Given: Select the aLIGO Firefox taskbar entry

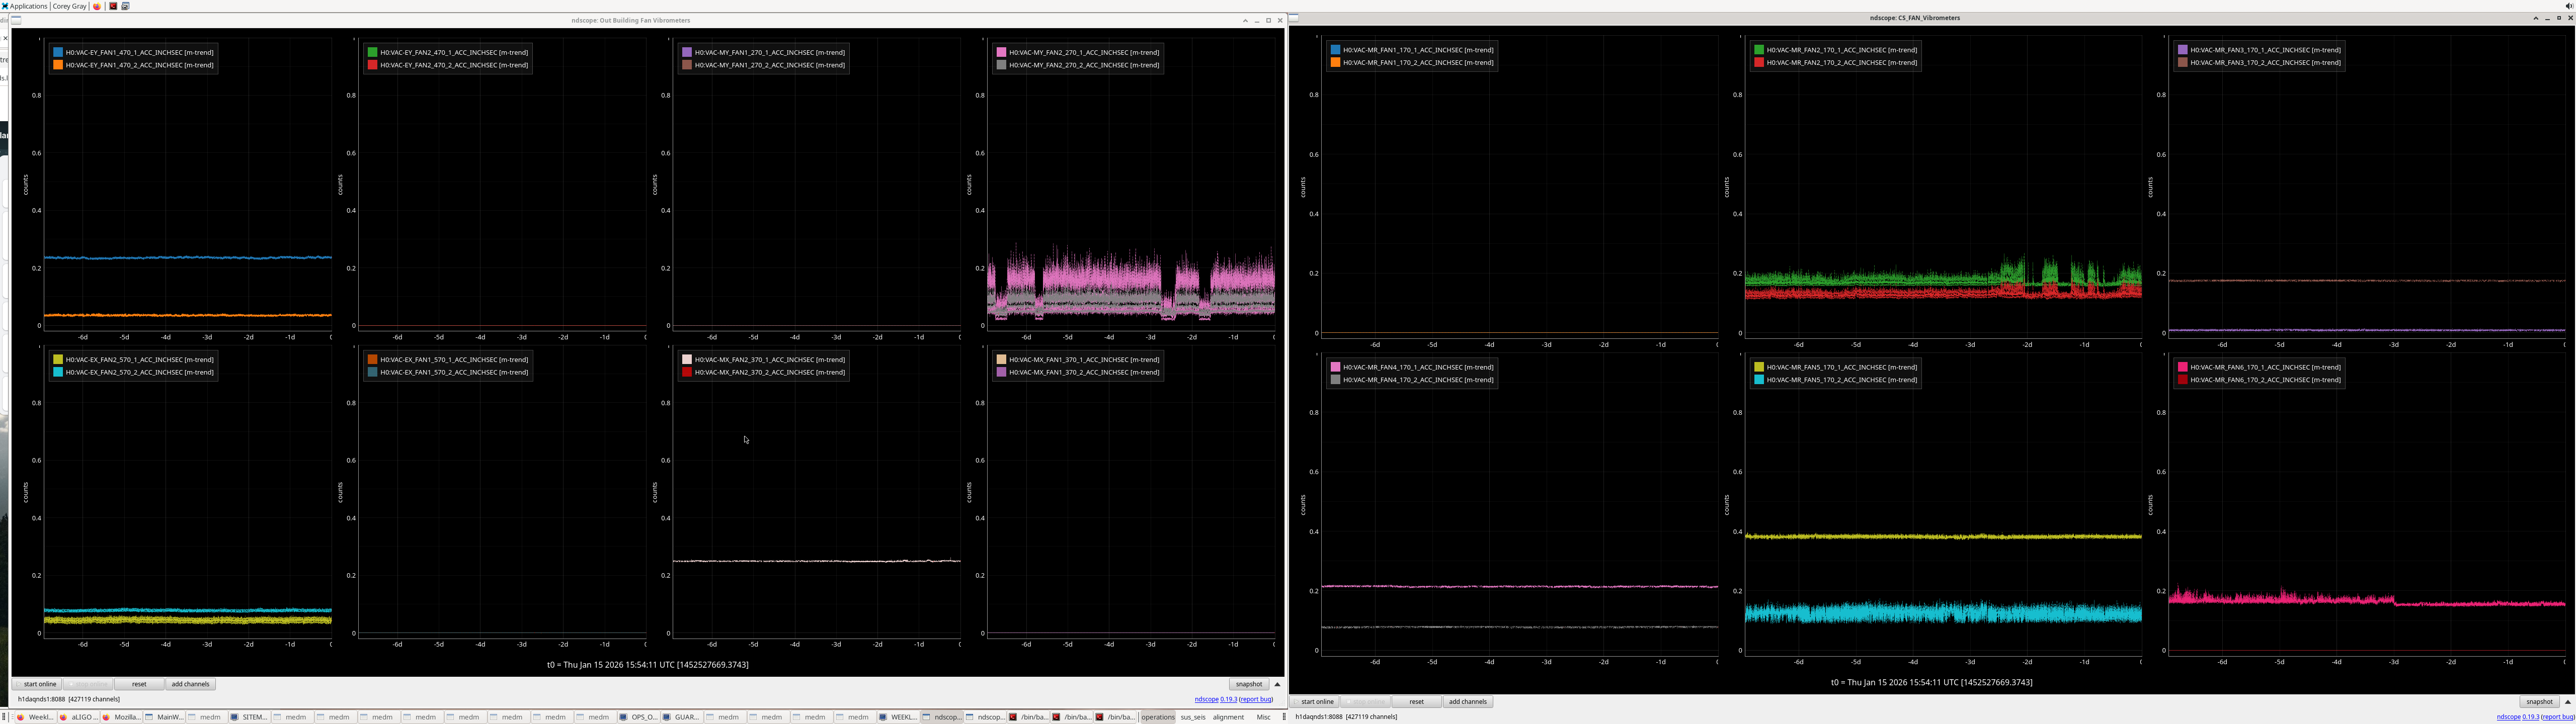Looking at the screenshot, I should point(78,717).
